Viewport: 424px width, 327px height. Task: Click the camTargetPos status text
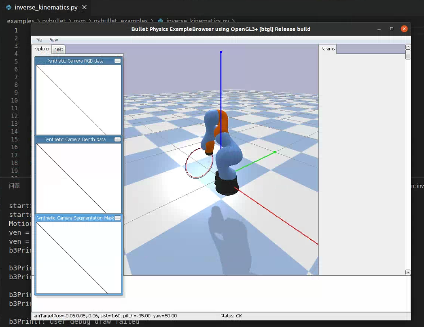click(x=105, y=316)
